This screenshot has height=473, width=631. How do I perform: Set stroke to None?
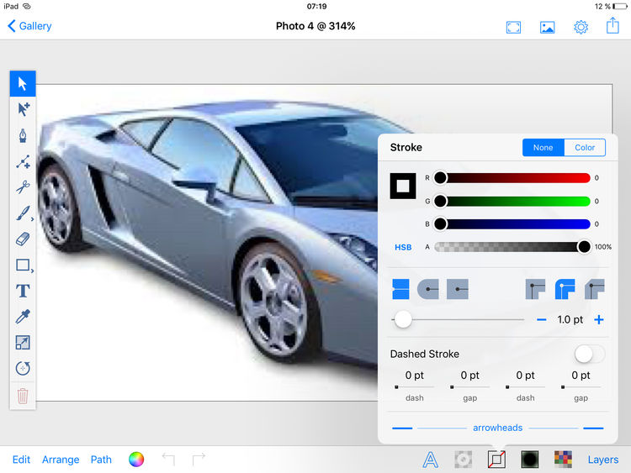coord(543,148)
